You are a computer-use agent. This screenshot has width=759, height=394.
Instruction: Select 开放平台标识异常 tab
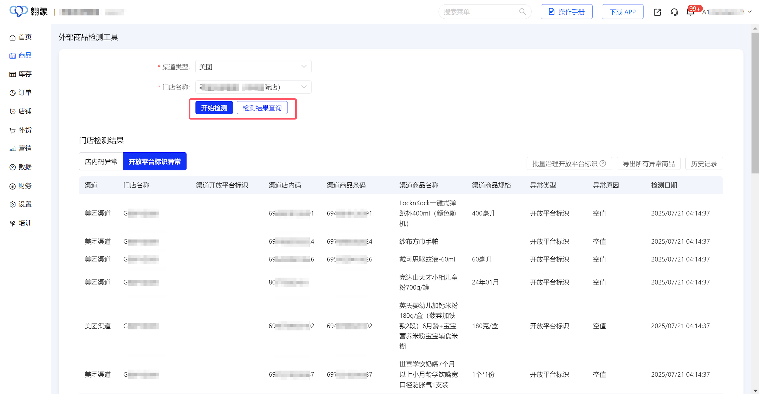click(x=154, y=161)
